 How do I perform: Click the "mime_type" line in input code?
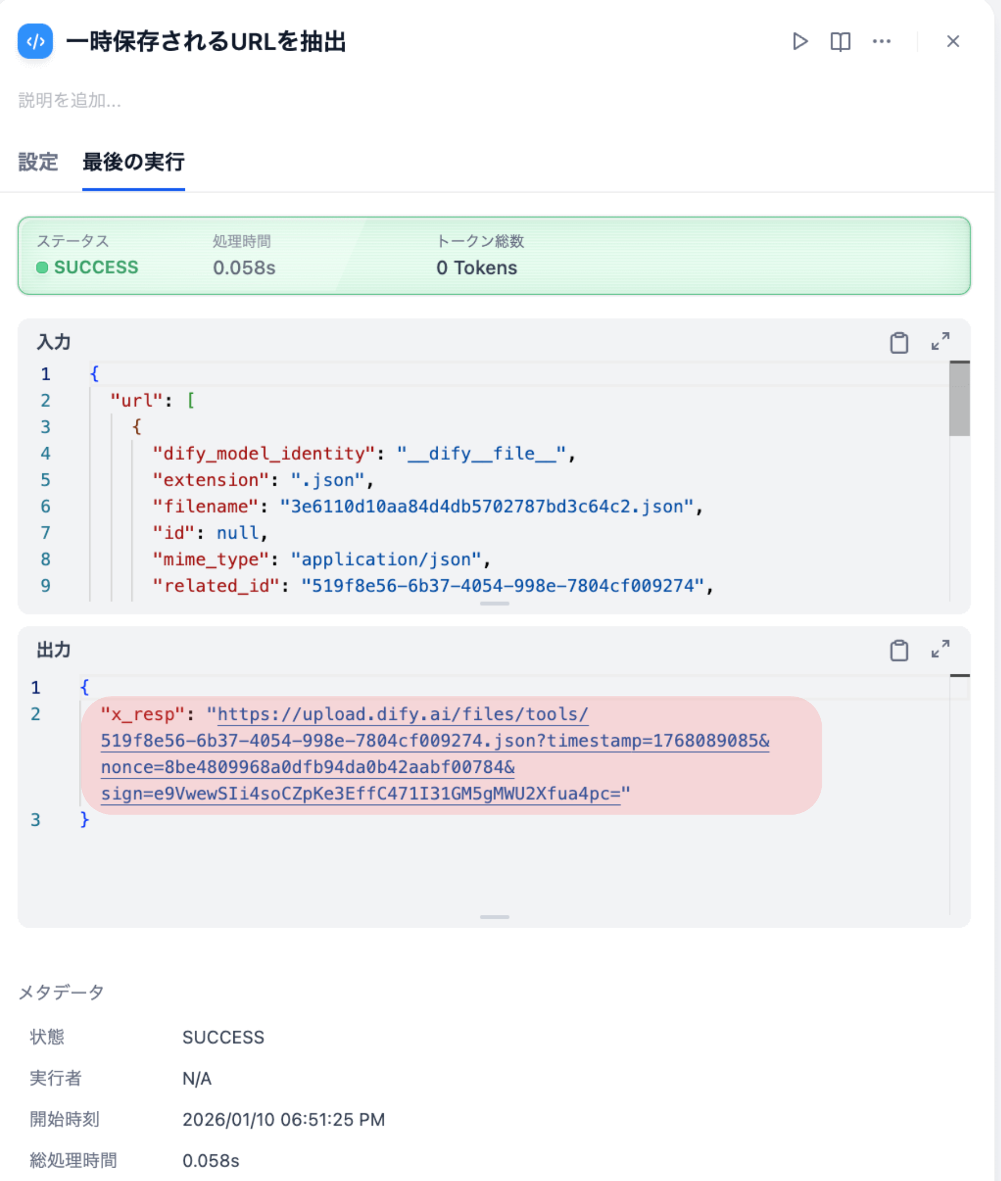click(x=321, y=560)
